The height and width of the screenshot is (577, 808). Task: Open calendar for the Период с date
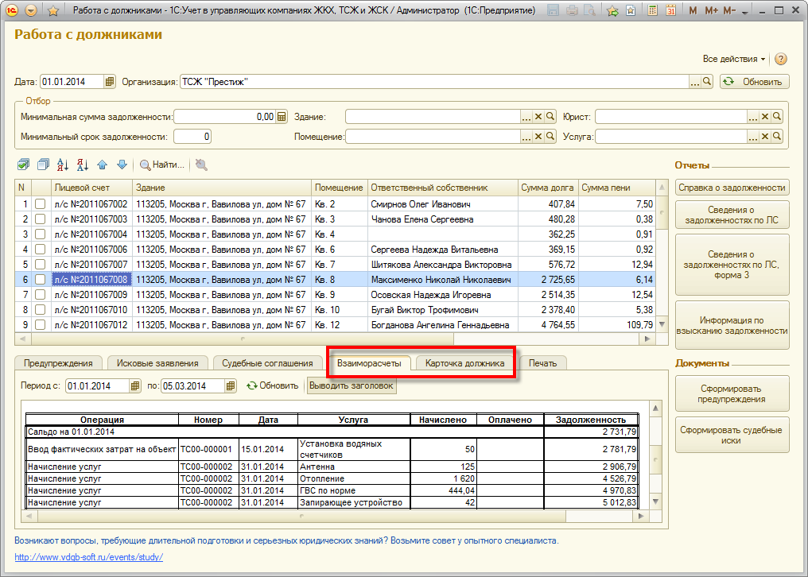pyautogui.click(x=135, y=386)
